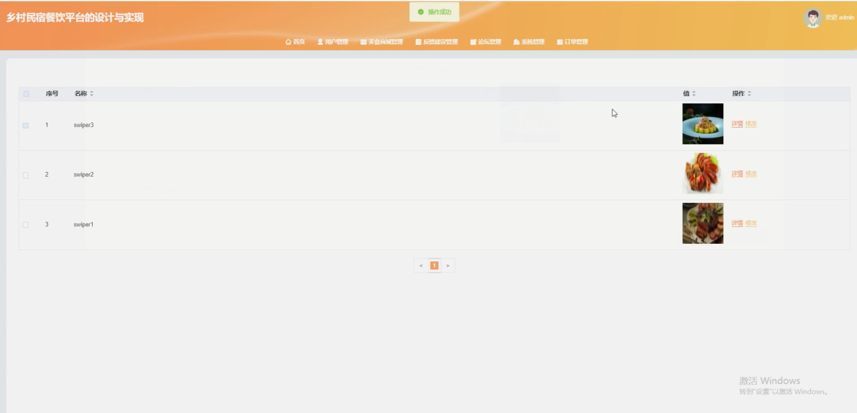Click the 操作成功 success notification
This screenshot has width=857, height=413.
[434, 12]
